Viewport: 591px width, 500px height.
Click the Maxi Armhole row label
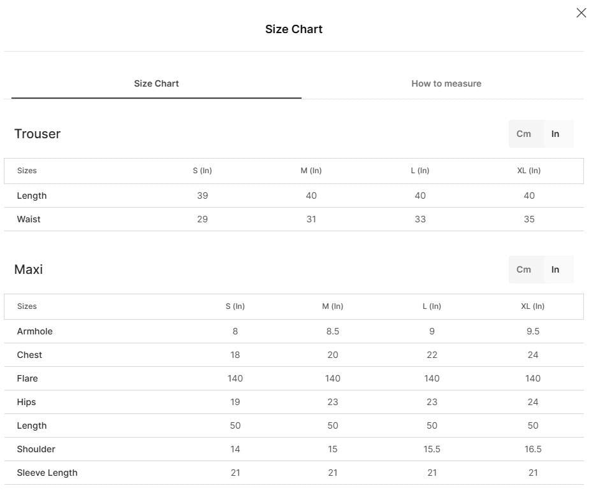(34, 331)
